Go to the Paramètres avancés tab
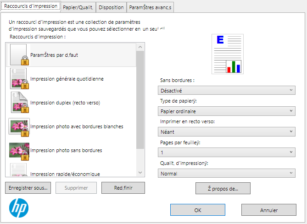 151,7
